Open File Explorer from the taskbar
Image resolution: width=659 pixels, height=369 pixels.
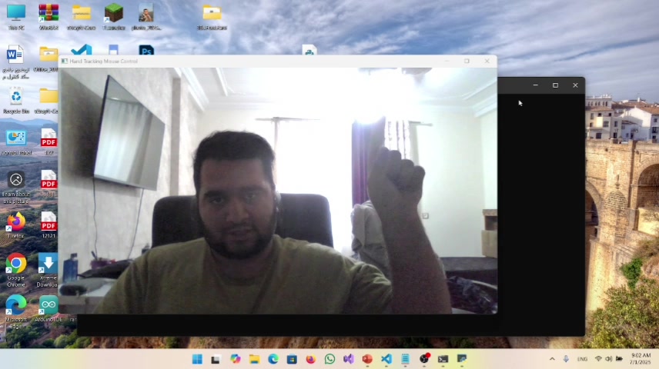pyautogui.click(x=254, y=359)
